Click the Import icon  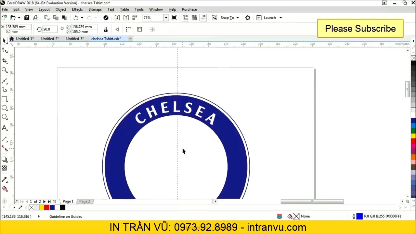click(x=117, y=18)
